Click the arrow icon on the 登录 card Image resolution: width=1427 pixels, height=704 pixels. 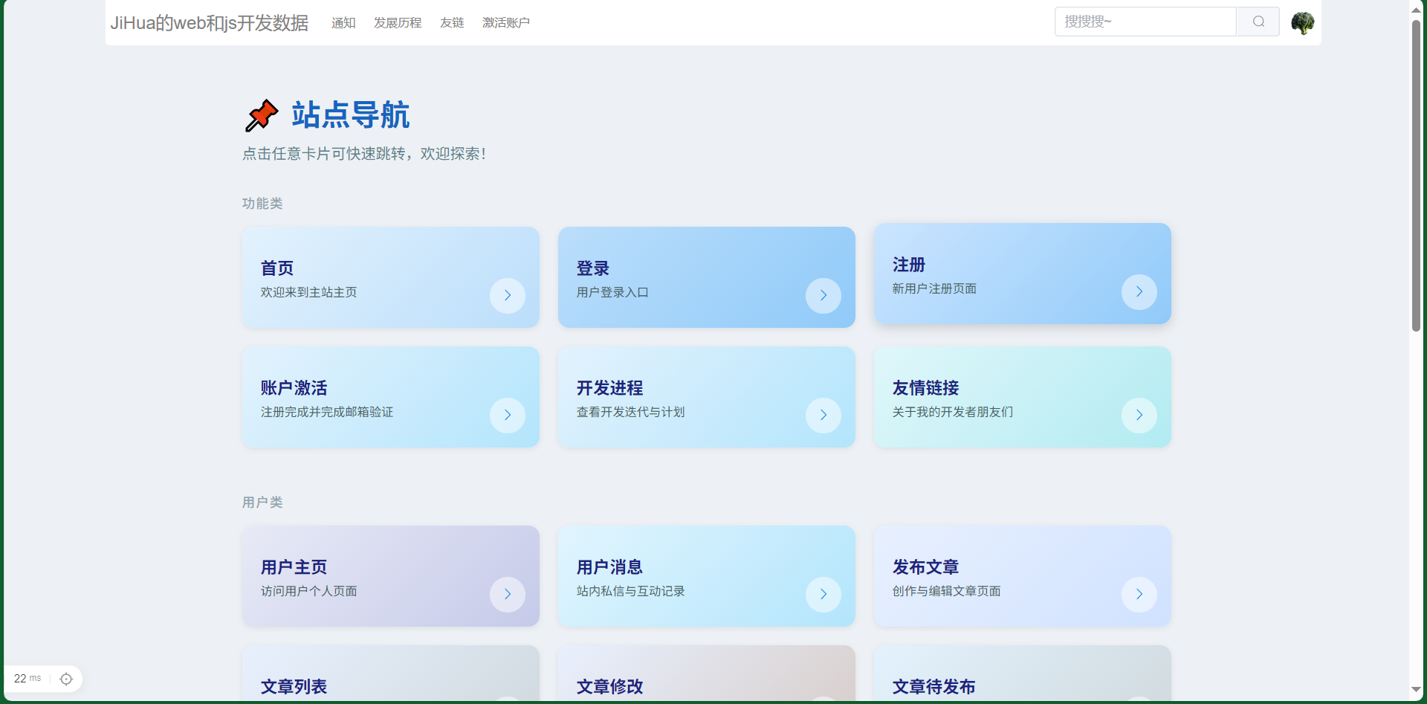tap(823, 296)
